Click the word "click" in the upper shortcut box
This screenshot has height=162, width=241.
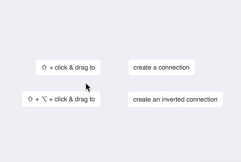pos(61,68)
